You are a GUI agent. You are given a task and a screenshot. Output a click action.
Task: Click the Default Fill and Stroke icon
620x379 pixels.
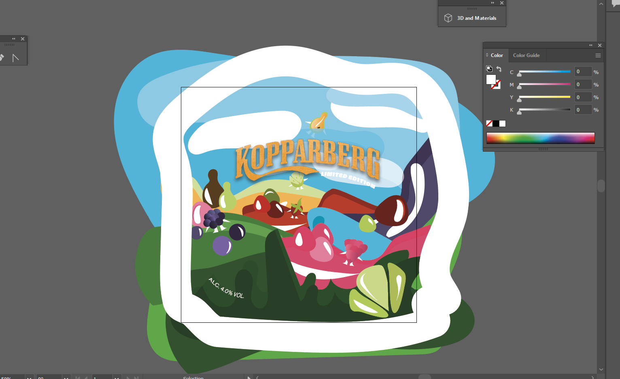click(x=489, y=69)
